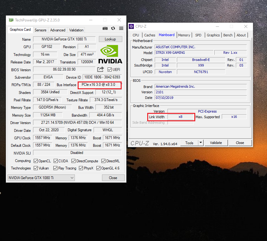The width and height of the screenshot is (267, 241).
Task: Click the CPU-Z title bar app icon
Action: [131, 26]
